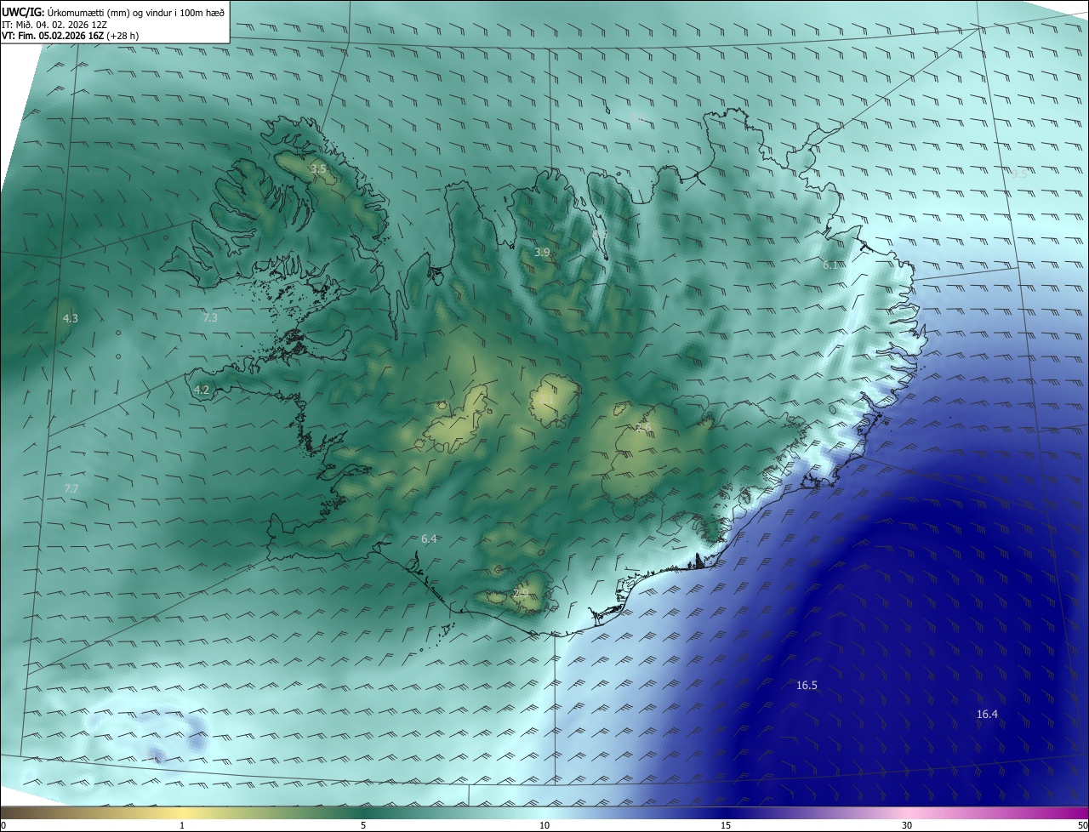Image resolution: width=1089 pixels, height=832 pixels.
Task: Click the colour scale tick label 30
Action: click(907, 825)
